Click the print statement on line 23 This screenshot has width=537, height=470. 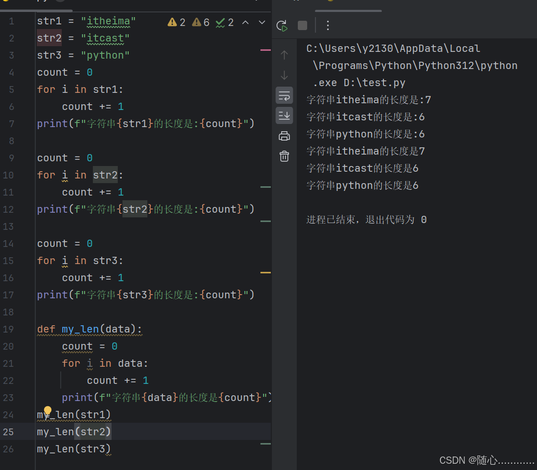coord(167,398)
